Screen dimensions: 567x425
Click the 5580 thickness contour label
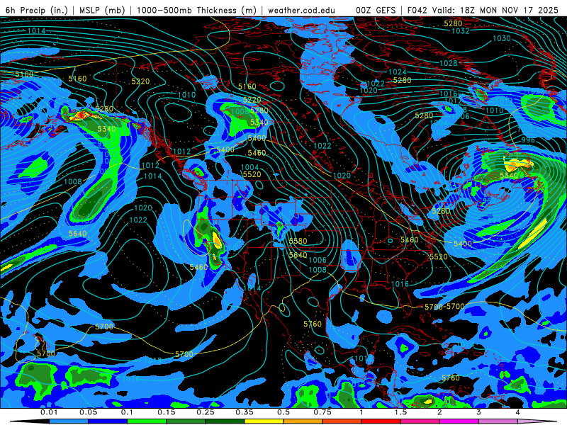[x=298, y=241]
